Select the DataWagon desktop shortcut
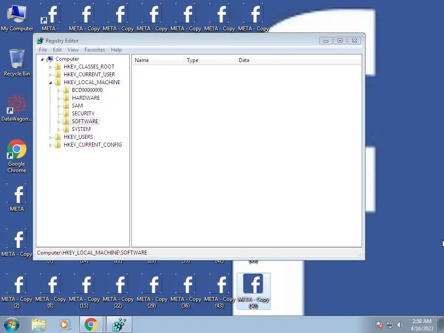The width and height of the screenshot is (444, 333). point(17,108)
